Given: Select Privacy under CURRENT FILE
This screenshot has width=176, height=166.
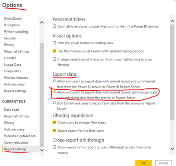Looking at the screenshot, I should 9,123.
